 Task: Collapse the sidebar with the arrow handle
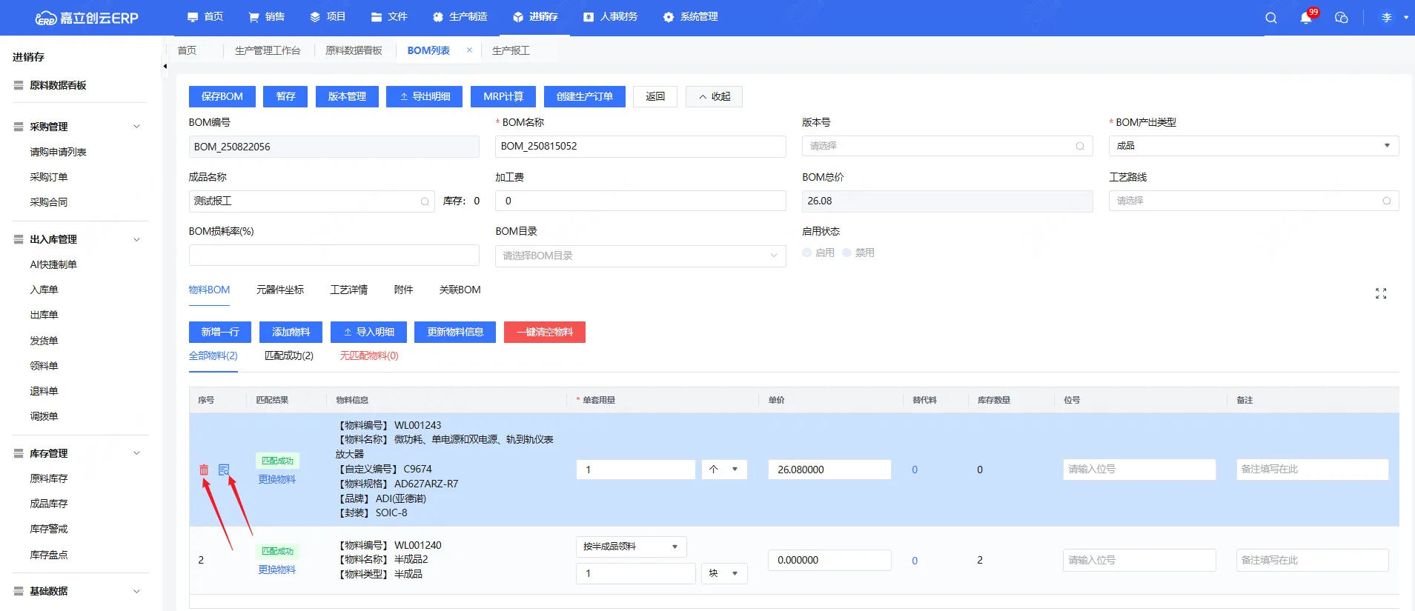pos(165,67)
